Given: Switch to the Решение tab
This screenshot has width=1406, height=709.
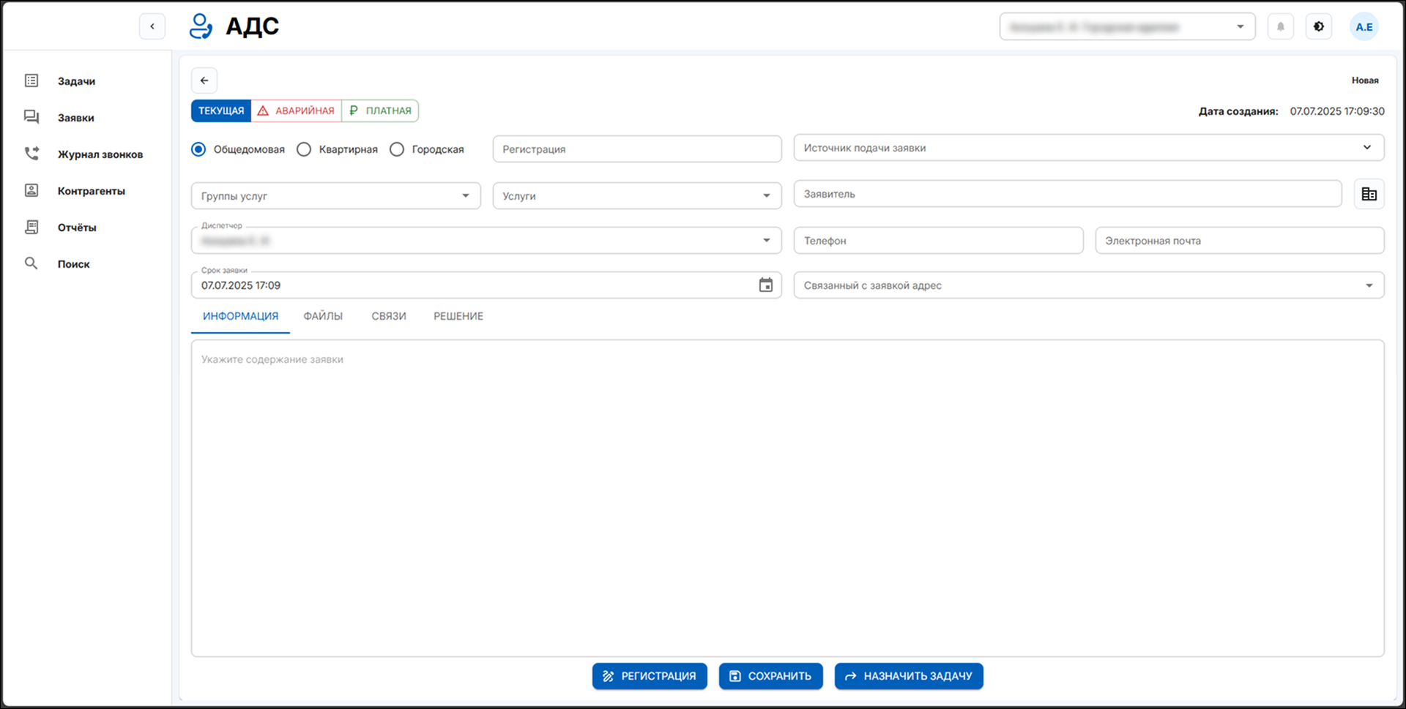Looking at the screenshot, I should point(458,316).
